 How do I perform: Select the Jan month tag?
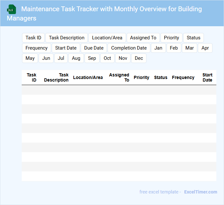pos(158,48)
